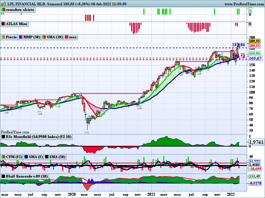This screenshot has width=265, height=198.
Task: Click the ProRealTime.com watermark link in price panel
Action: point(15,132)
